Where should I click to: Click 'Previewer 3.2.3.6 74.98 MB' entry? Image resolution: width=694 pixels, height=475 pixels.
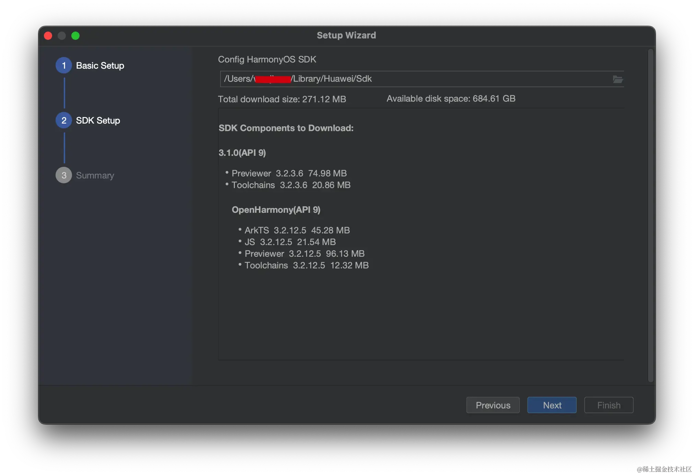pyautogui.click(x=289, y=173)
